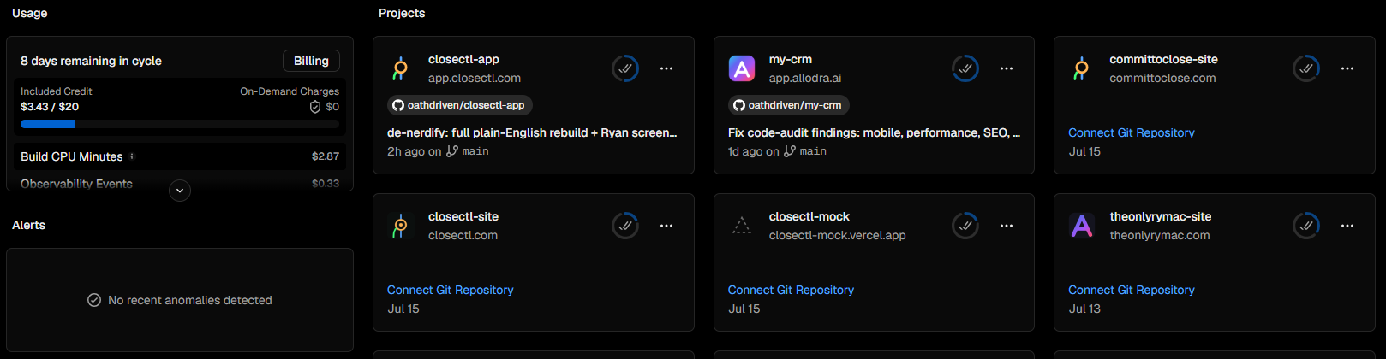Open the closectl-mock more options menu
Screen dimensions: 1386x359
(1007, 226)
